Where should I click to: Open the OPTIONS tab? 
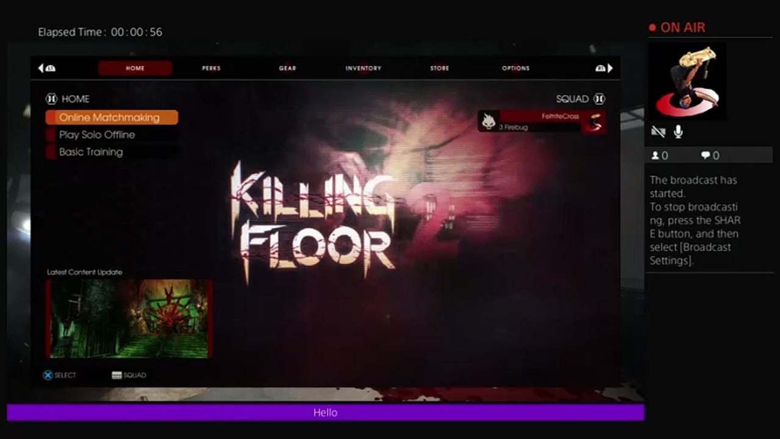tap(516, 68)
